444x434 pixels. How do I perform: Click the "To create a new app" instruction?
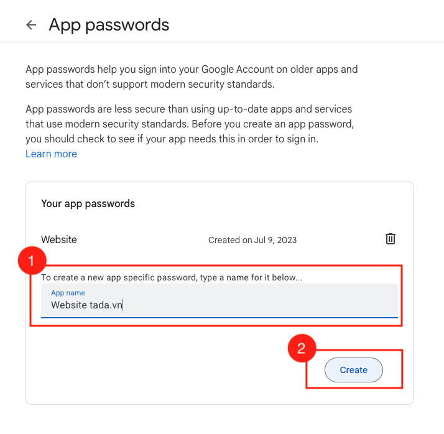click(x=172, y=277)
